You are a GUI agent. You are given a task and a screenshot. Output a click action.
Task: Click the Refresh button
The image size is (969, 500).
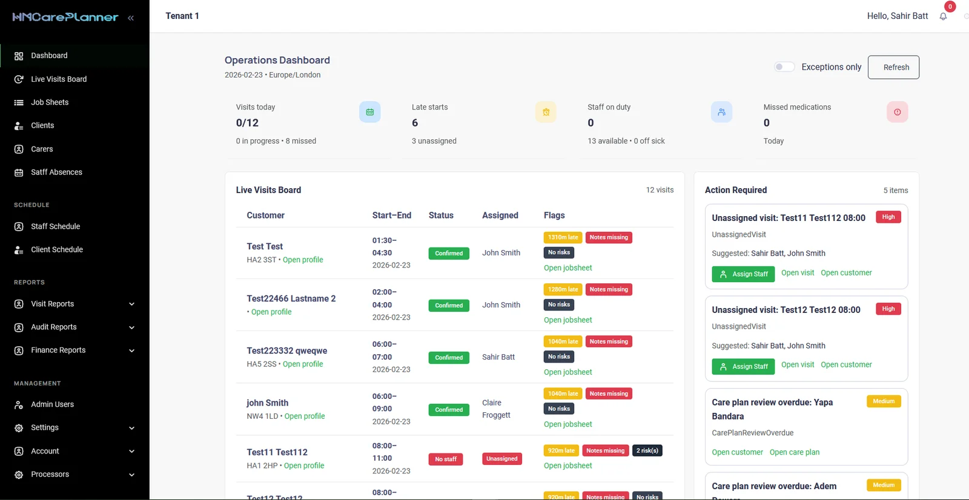point(893,67)
